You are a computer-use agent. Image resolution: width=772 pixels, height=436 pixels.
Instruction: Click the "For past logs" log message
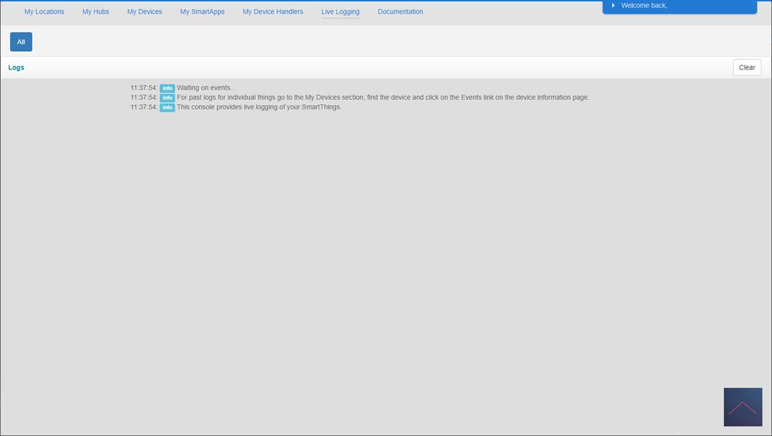click(x=382, y=97)
